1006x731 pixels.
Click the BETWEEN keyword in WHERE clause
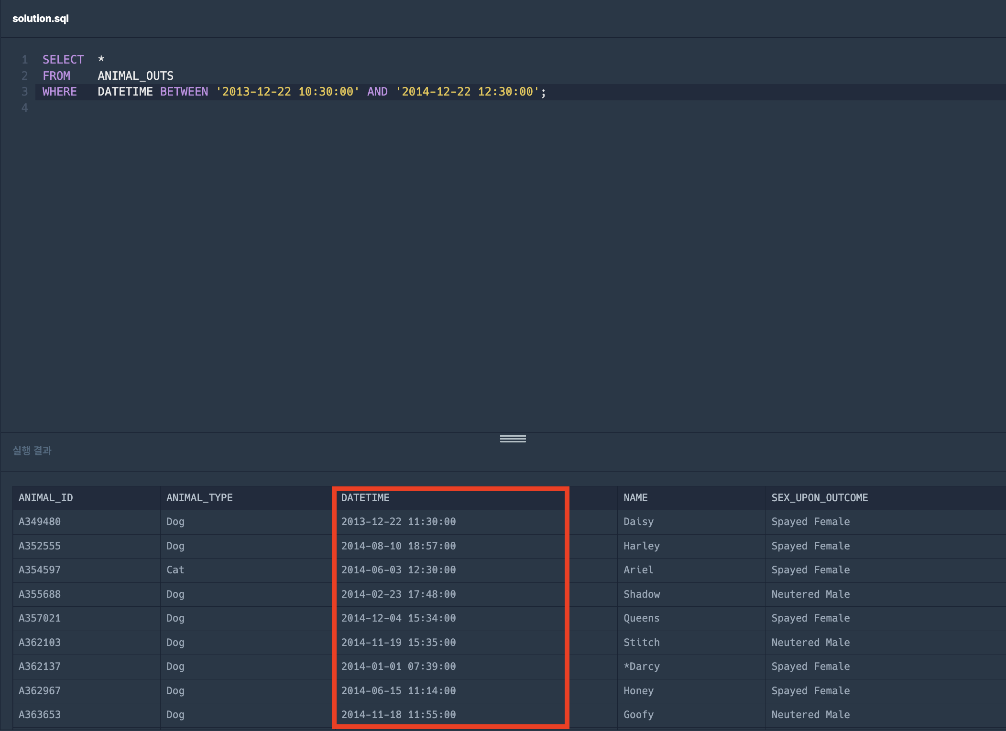(x=184, y=92)
